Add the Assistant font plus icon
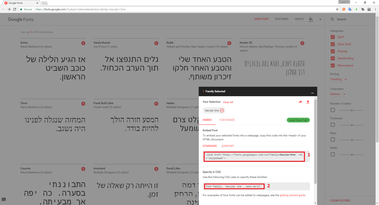Screen dimensions: 379x205 156,169
